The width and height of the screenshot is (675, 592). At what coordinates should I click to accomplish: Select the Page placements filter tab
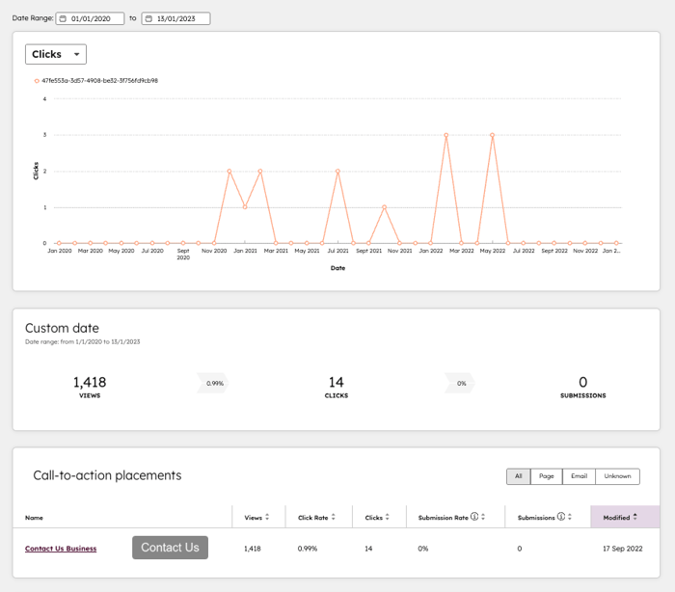[547, 476]
